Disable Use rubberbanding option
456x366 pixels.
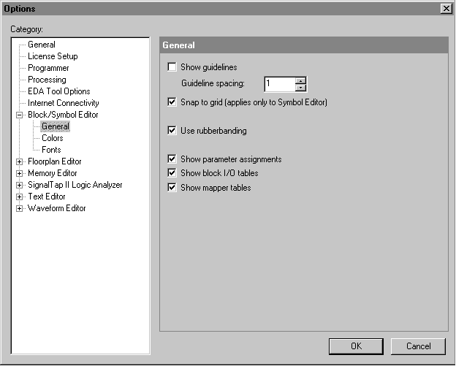[x=172, y=131]
